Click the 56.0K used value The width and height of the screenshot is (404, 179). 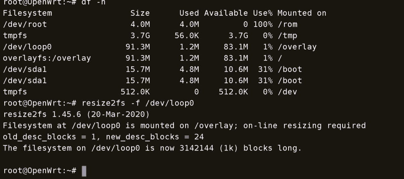187,35
